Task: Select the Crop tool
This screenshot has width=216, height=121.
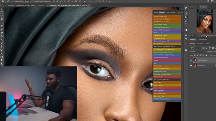Action: pos(2,23)
